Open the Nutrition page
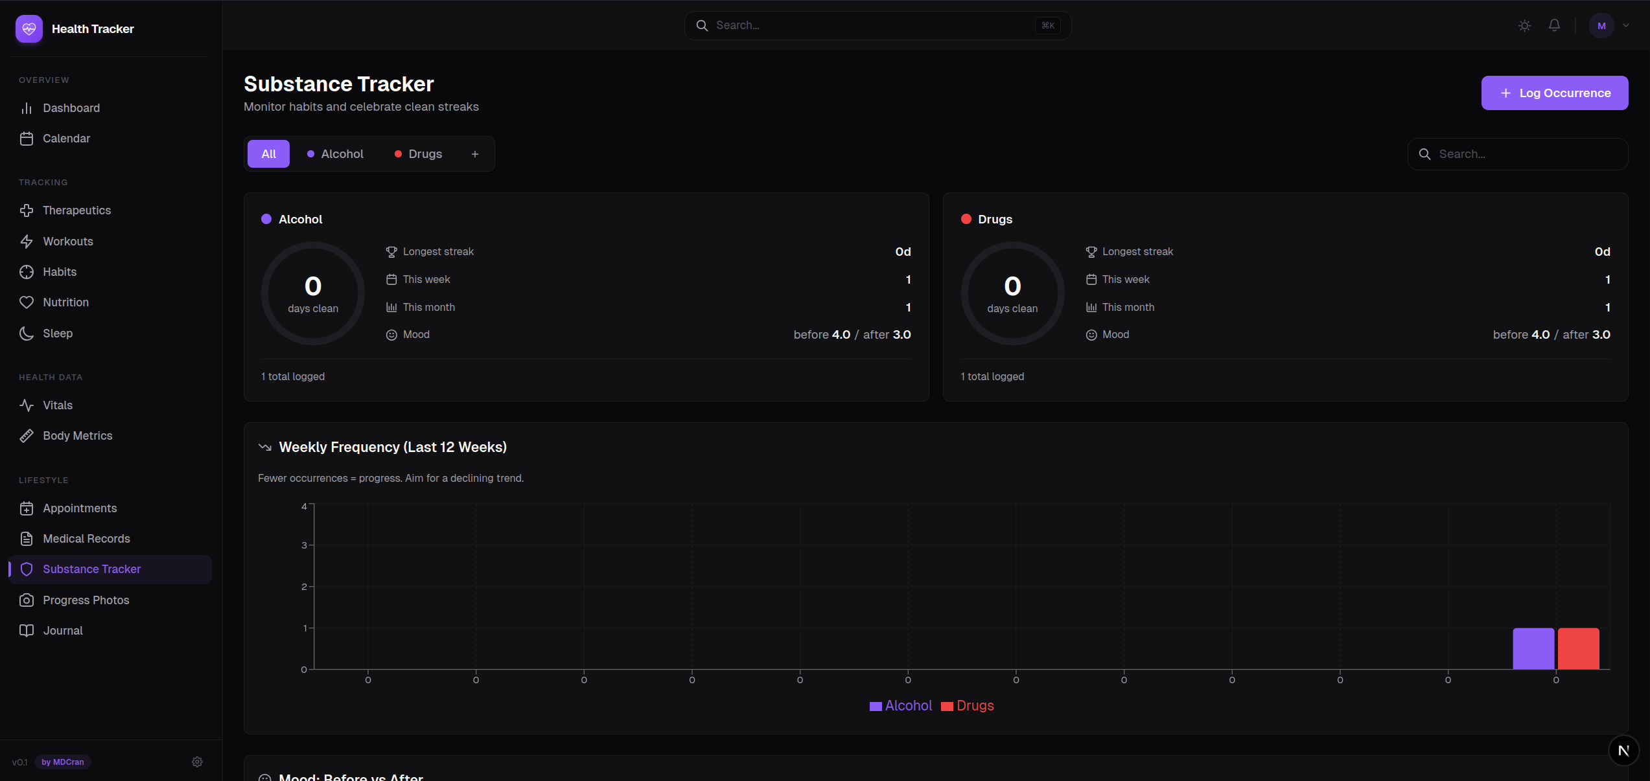This screenshot has height=781, width=1650. [x=110, y=302]
